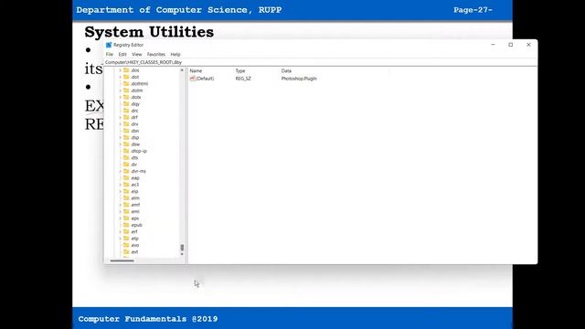Expand the .drf registry key
The height and width of the screenshot is (329, 585).
[120, 117]
